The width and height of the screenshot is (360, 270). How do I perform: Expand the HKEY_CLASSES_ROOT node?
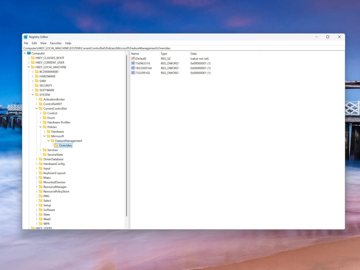29,58
